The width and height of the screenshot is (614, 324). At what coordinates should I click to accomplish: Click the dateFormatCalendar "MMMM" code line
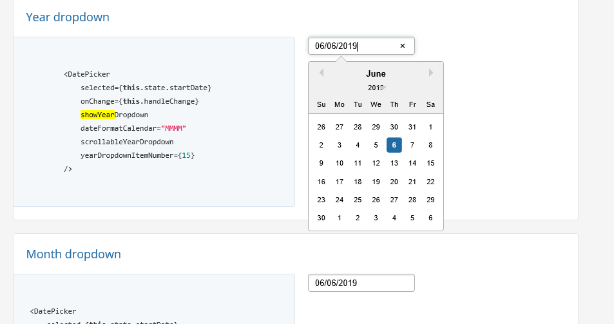pos(133,128)
